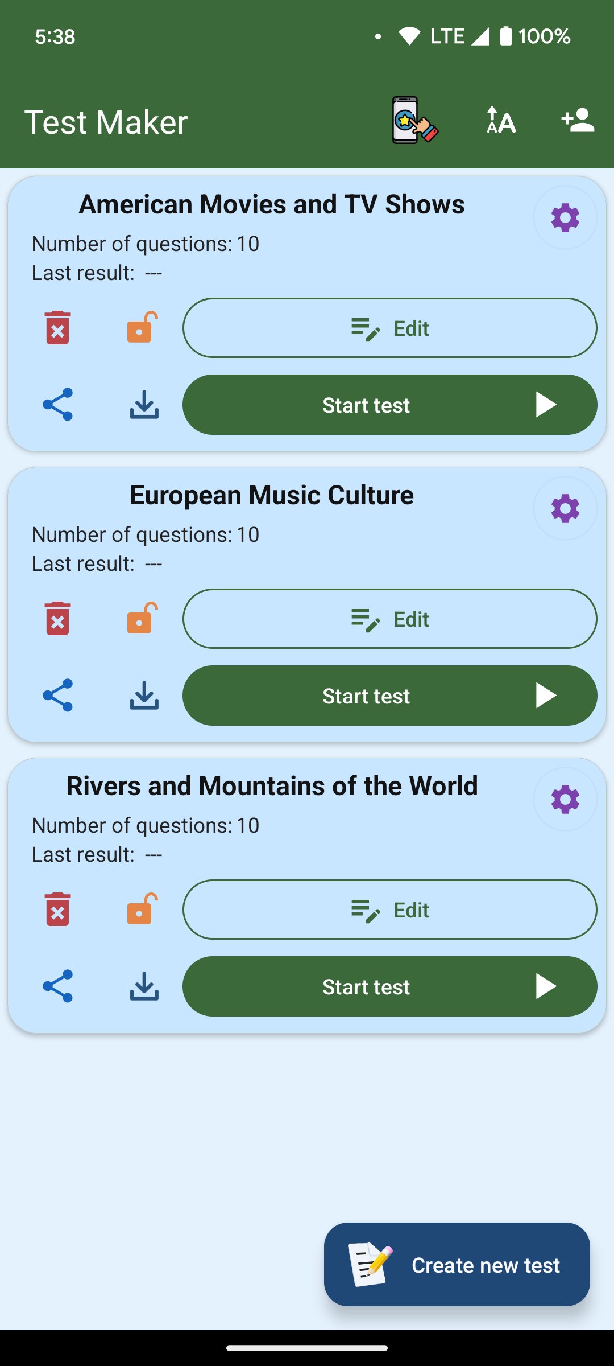This screenshot has width=614, height=1366.
Task: Edit the Rivers and Mountains of the World test
Action: point(389,910)
